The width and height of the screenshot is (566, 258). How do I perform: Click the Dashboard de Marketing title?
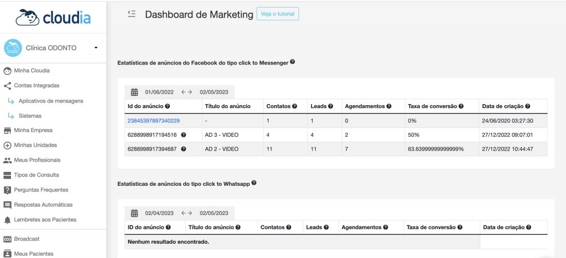point(199,14)
